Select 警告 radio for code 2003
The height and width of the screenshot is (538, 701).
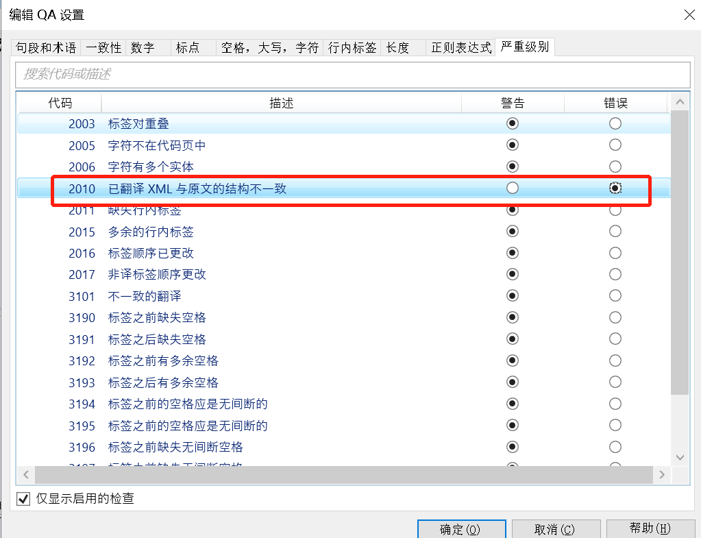pyautogui.click(x=513, y=123)
